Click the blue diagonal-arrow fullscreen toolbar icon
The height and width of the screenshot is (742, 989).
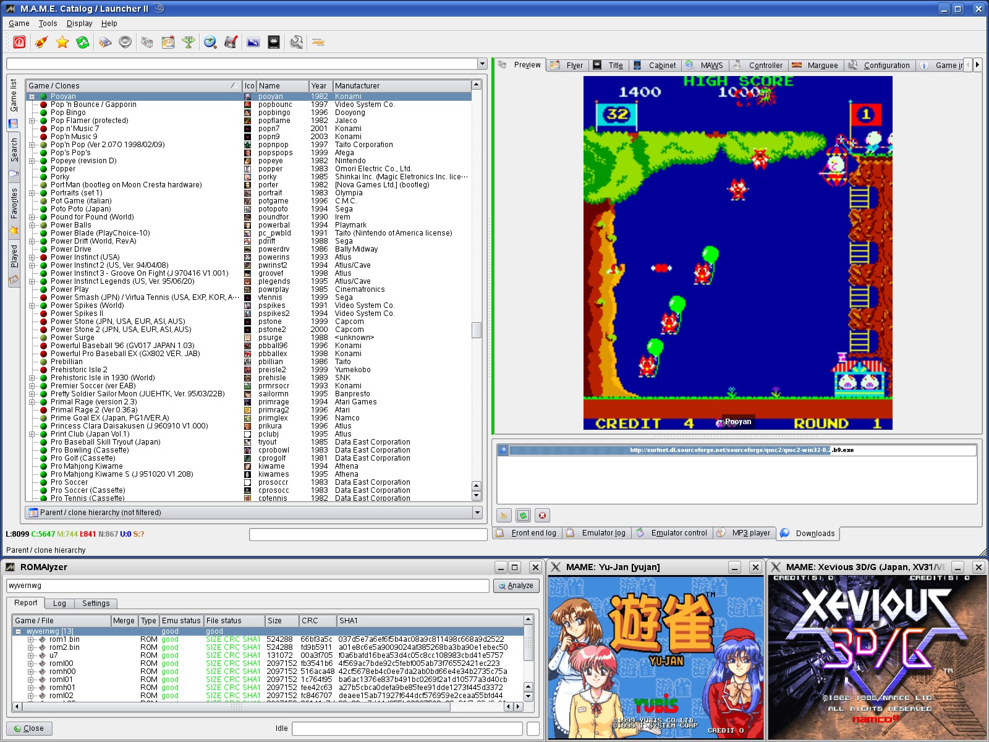click(x=253, y=42)
